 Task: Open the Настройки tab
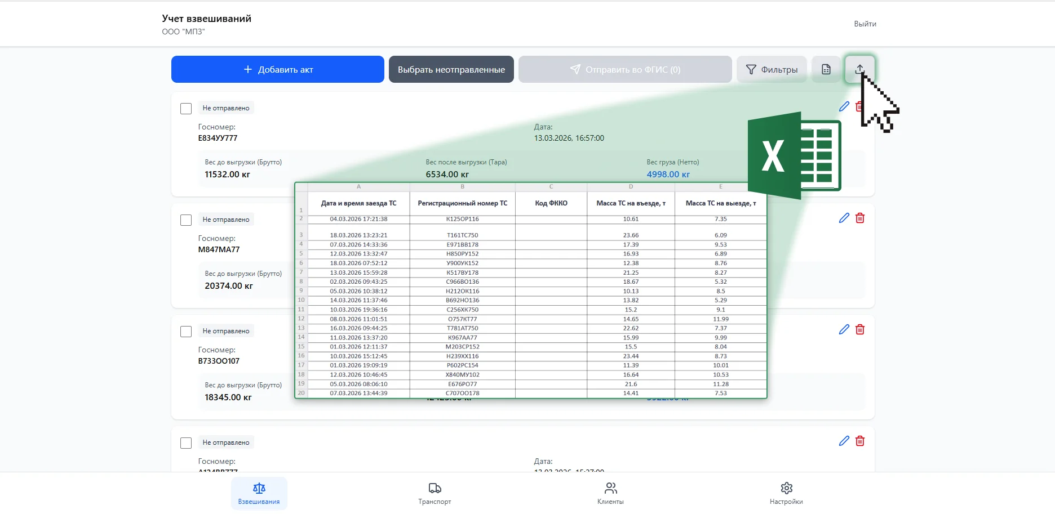(x=786, y=493)
